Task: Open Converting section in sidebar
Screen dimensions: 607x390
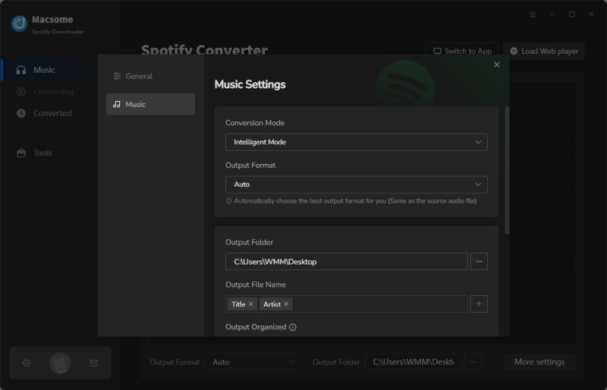Action: pyautogui.click(x=49, y=92)
